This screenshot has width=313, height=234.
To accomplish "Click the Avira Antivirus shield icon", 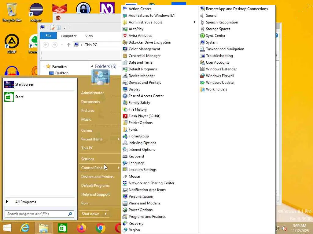I will pos(125,36).
